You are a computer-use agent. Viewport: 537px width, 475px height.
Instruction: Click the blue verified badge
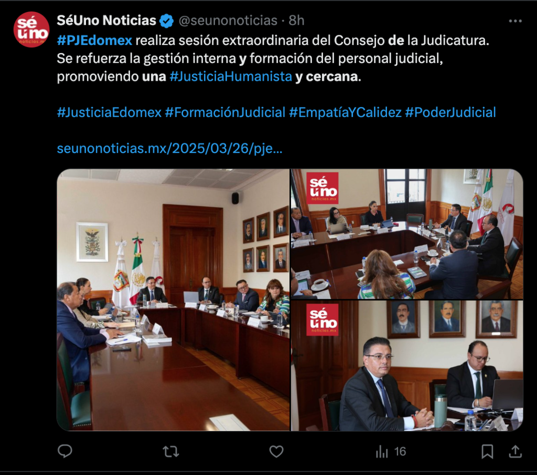point(167,21)
